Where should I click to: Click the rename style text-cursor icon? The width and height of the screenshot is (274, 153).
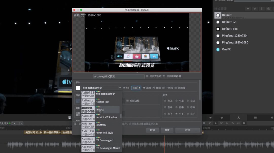tap(261, 9)
